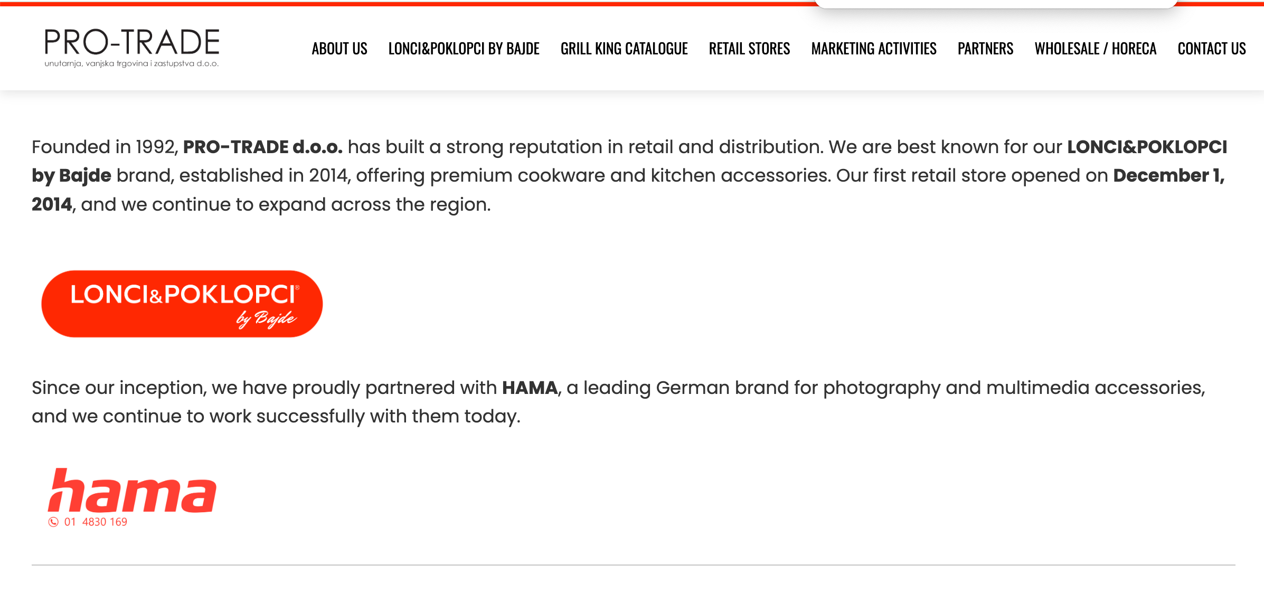Open the Grill King Catalogue page
The image size is (1264, 602).
(x=624, y=49)
